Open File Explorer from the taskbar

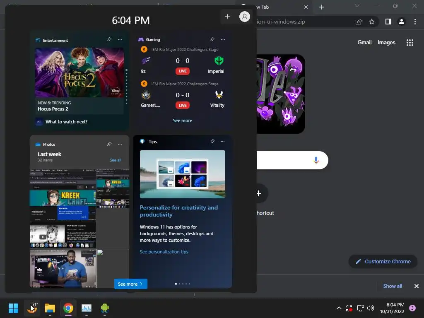click(x=50, y=308)
